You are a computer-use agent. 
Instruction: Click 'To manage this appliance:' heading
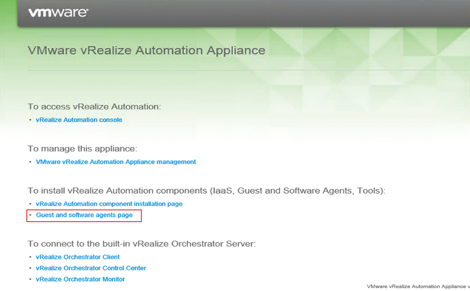pyautogui.click(x=82, y=148)
